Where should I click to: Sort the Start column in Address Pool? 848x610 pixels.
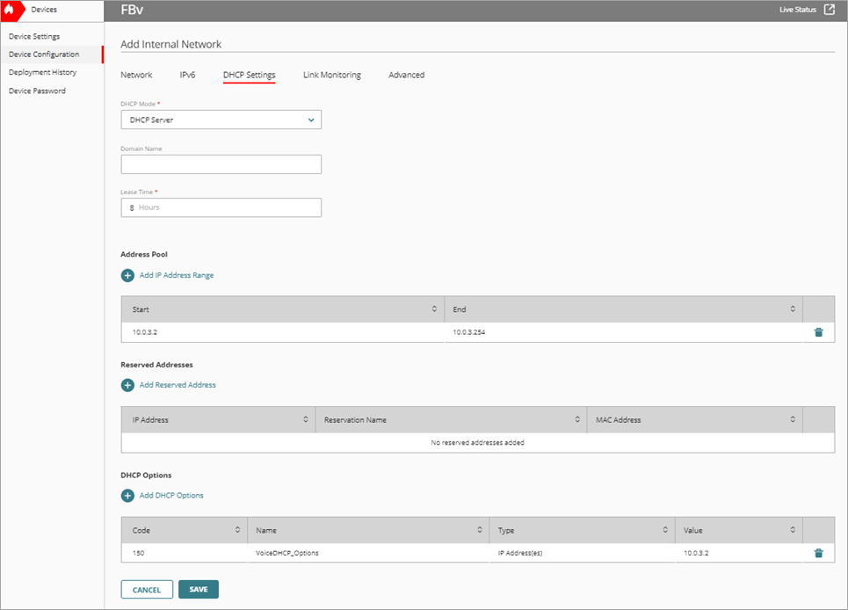pyautogui.click(x=433, y=309)
